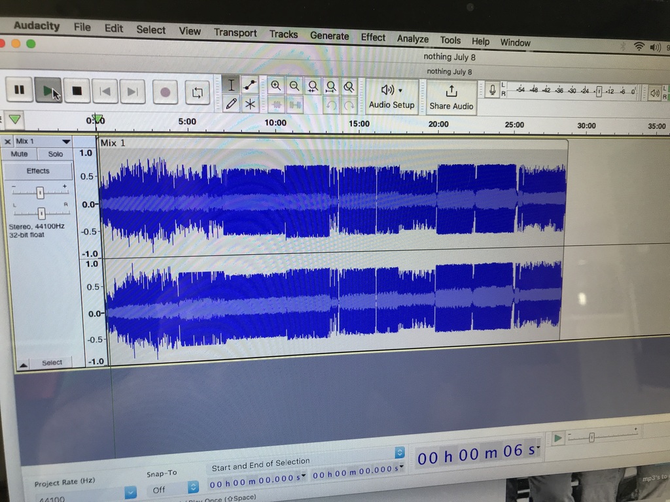The height and width of the screenshot is (502, 670).
Task: Open the Analyze menu
Action: [x=413, y=39]
